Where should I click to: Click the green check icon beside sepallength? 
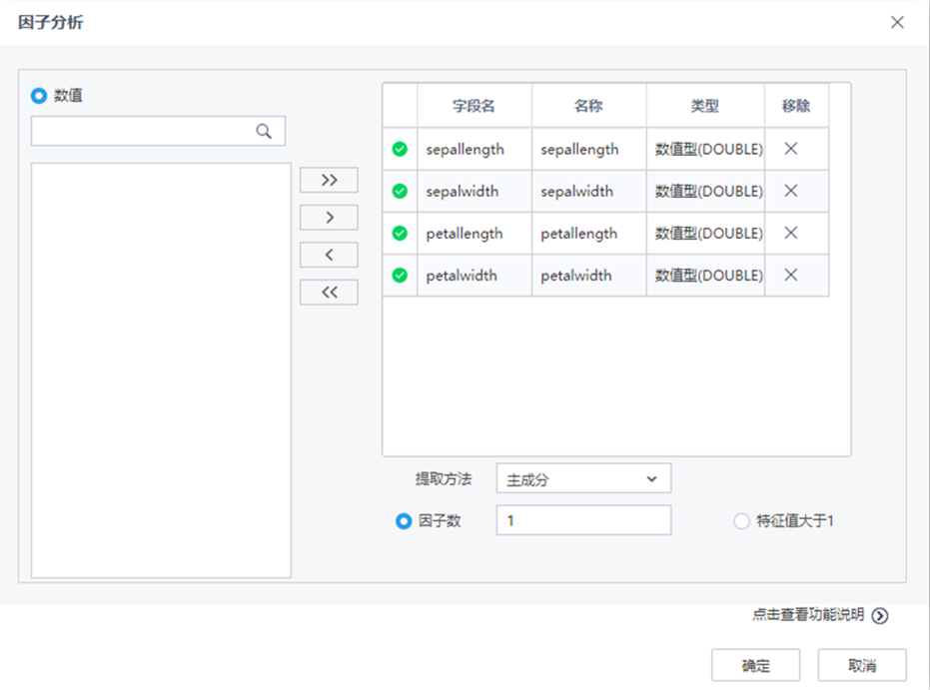398,148
